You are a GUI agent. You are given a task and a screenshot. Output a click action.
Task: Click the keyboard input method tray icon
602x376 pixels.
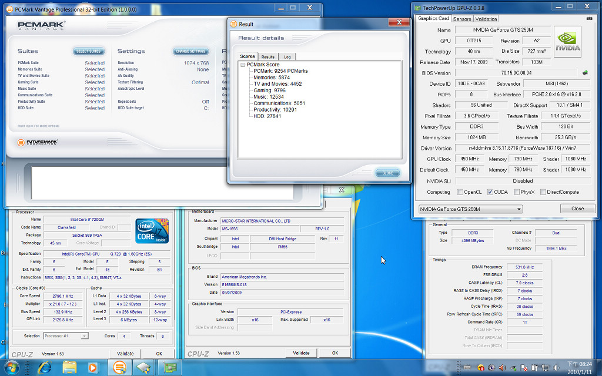pos(467,368)
